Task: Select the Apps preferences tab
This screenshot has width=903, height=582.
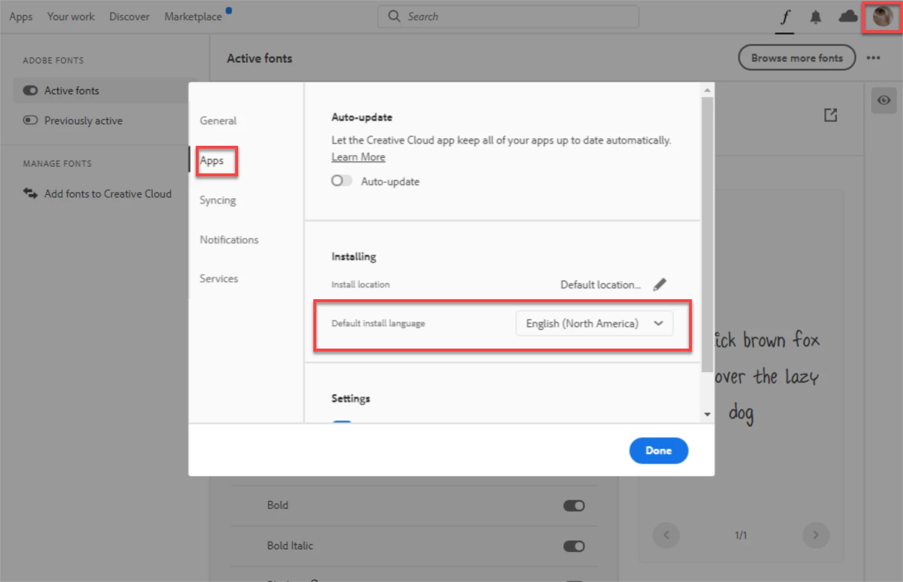Action: tap(212, 160)
